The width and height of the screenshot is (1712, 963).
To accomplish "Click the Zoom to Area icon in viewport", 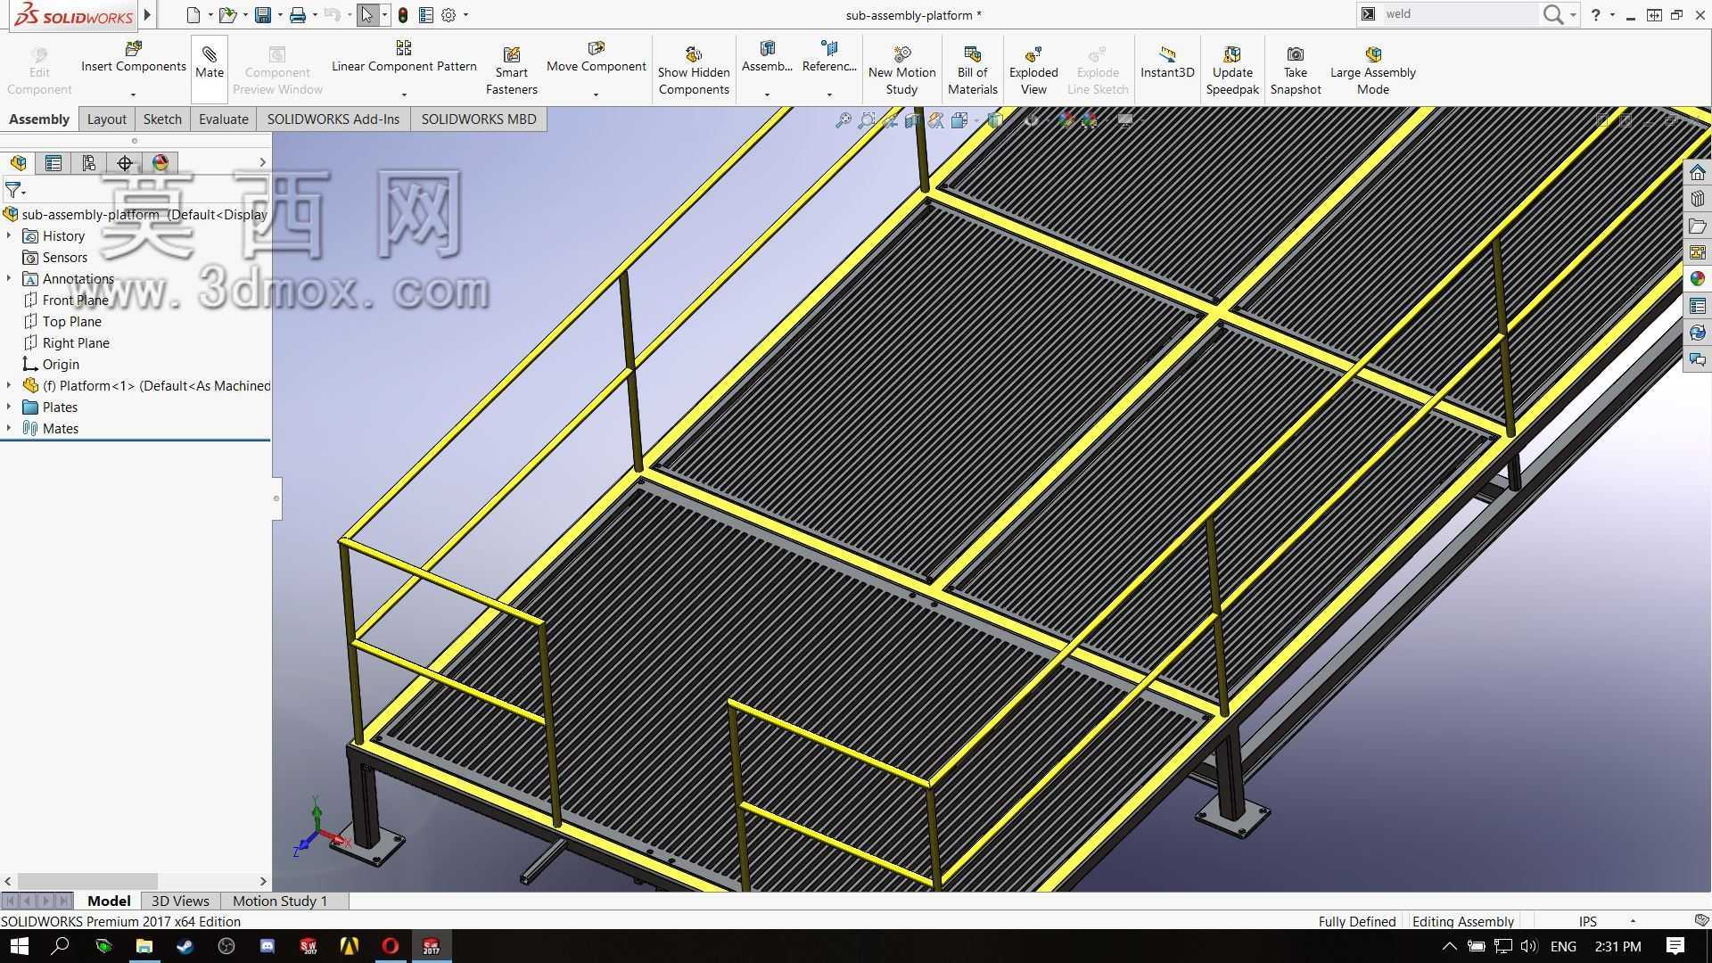I will click(x=866, y=120).
